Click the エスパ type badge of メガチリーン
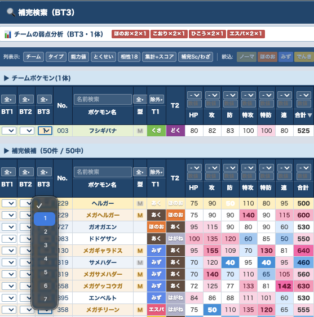This screenshot has width=314, height=317. (157, 310)
